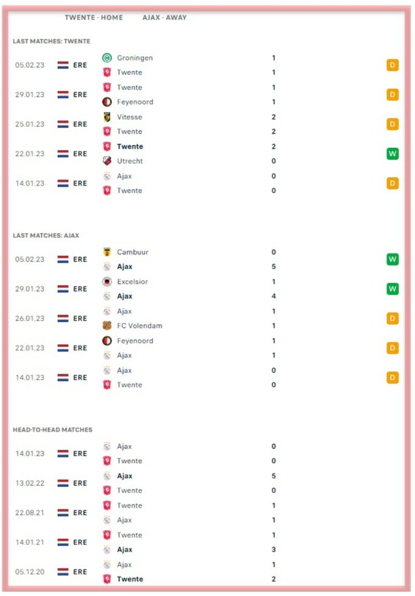Click the Vitesse club crest icon
This screenshot has height=596, width=415.
tap(107, 117)
